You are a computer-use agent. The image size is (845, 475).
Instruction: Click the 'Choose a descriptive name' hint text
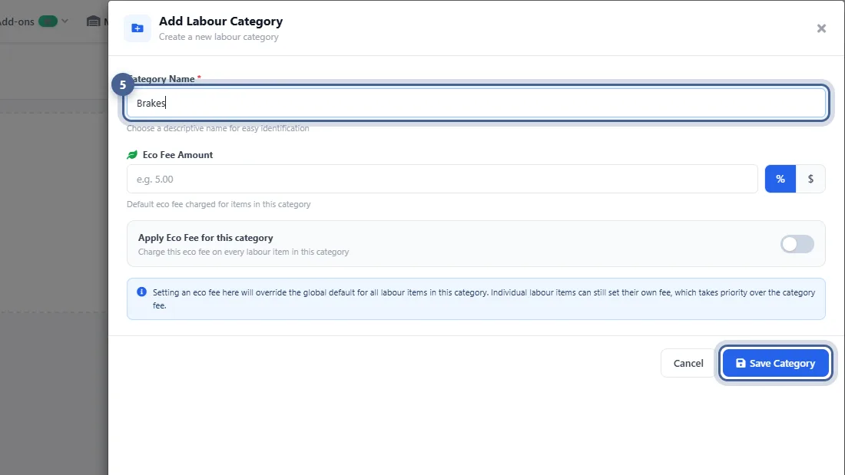tap(217, 128)
